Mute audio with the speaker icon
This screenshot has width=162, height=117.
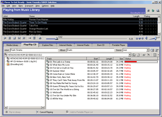[x=146, y=38]
